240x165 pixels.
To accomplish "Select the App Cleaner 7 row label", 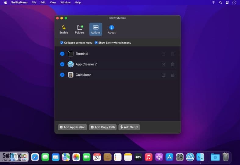I will 86,64.
